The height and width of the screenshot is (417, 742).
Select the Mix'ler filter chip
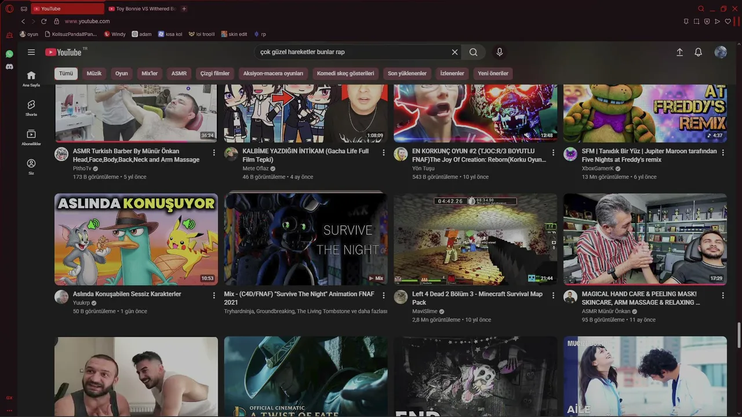point(150,74)
